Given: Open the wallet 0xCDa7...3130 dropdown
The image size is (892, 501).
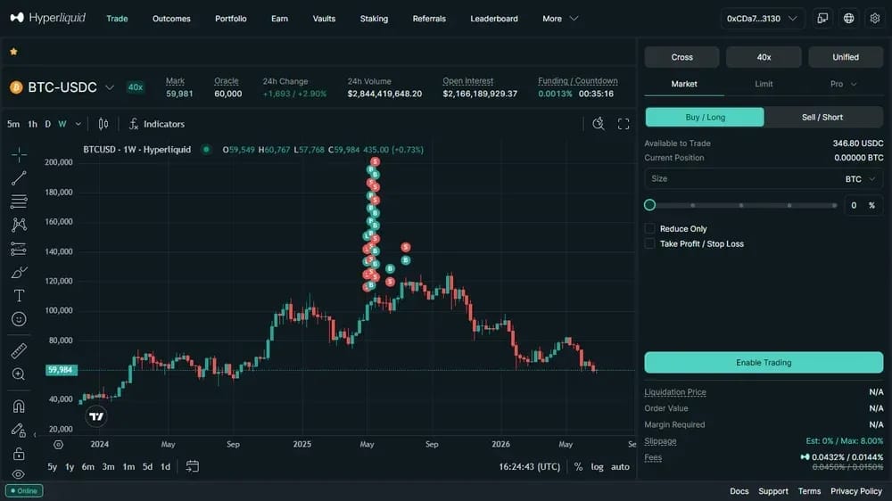Looking at the screenshot, I should click(763, 19).
